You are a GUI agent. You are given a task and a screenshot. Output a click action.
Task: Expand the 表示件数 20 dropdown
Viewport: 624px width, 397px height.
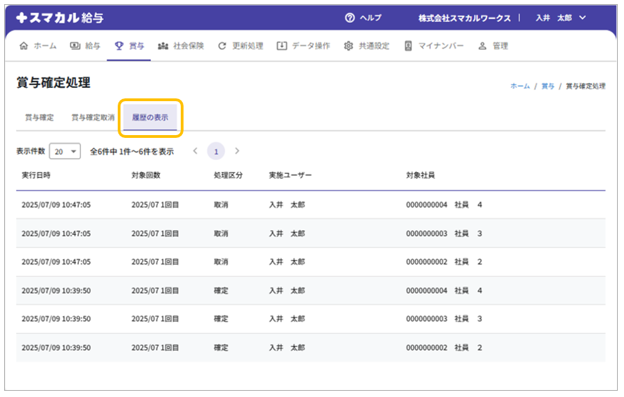(x=65, y=151)
